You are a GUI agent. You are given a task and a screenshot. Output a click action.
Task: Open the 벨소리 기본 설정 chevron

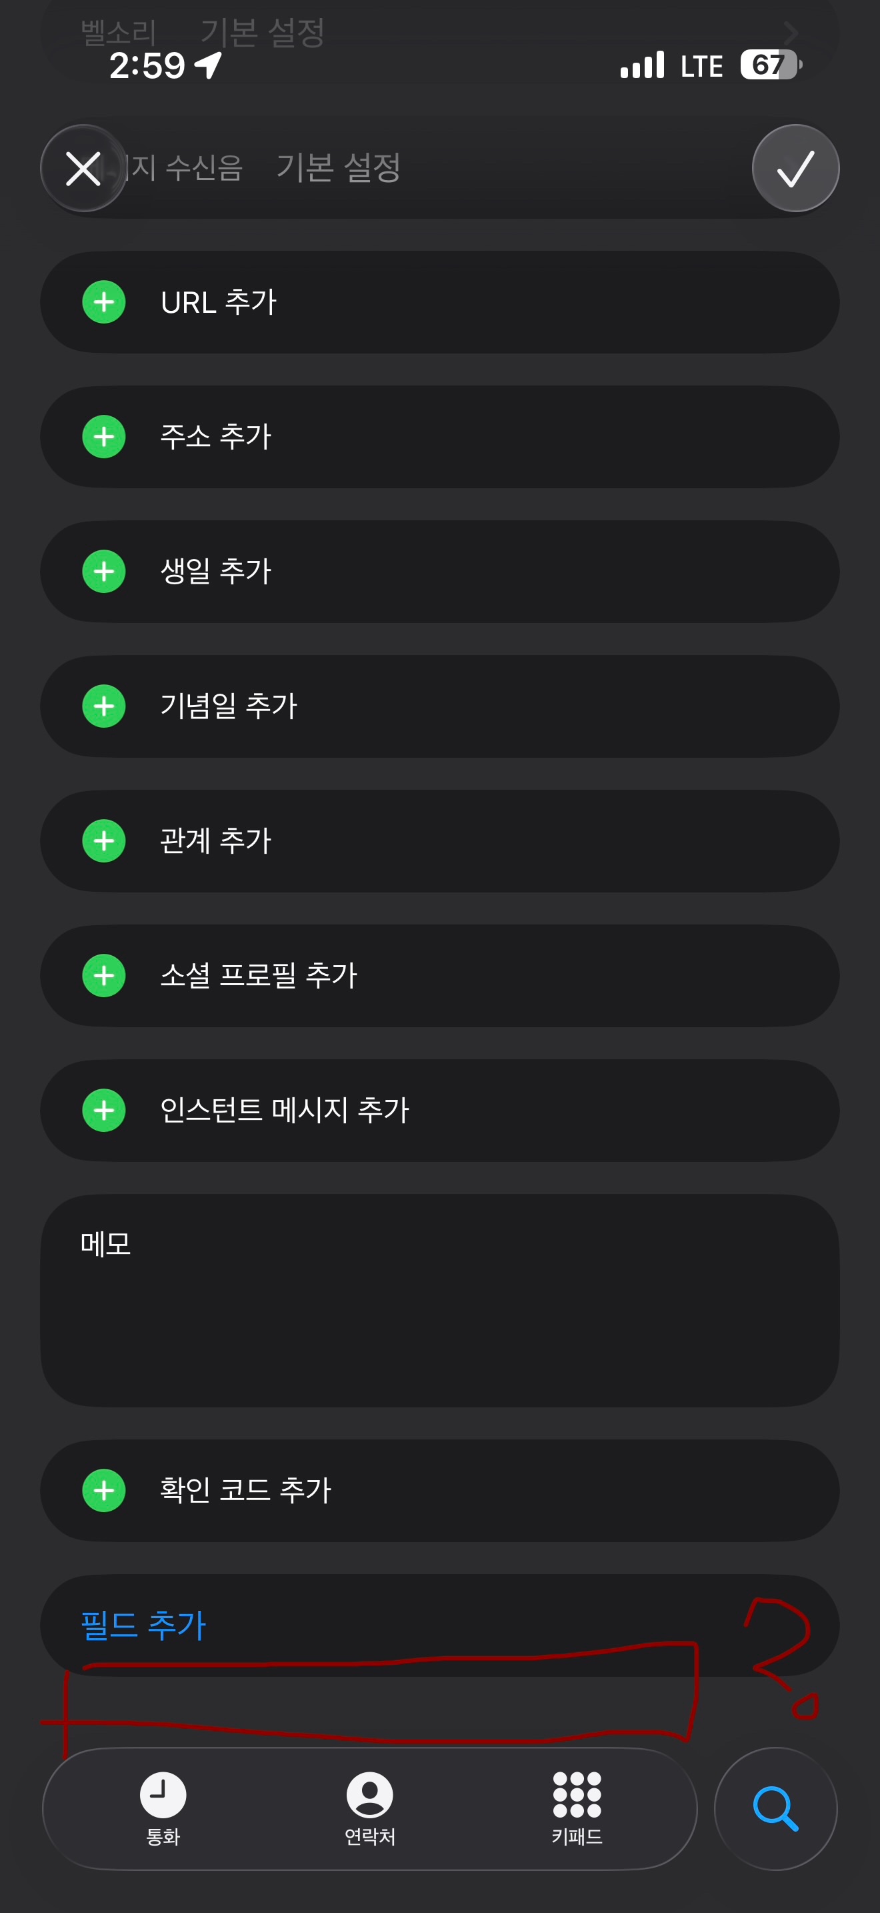(791, 33)
